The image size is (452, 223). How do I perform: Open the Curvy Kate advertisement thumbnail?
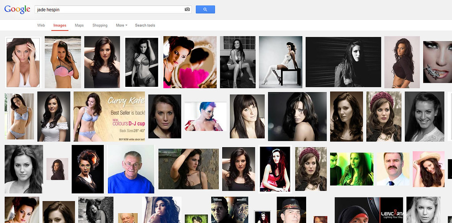pos(109,117)
